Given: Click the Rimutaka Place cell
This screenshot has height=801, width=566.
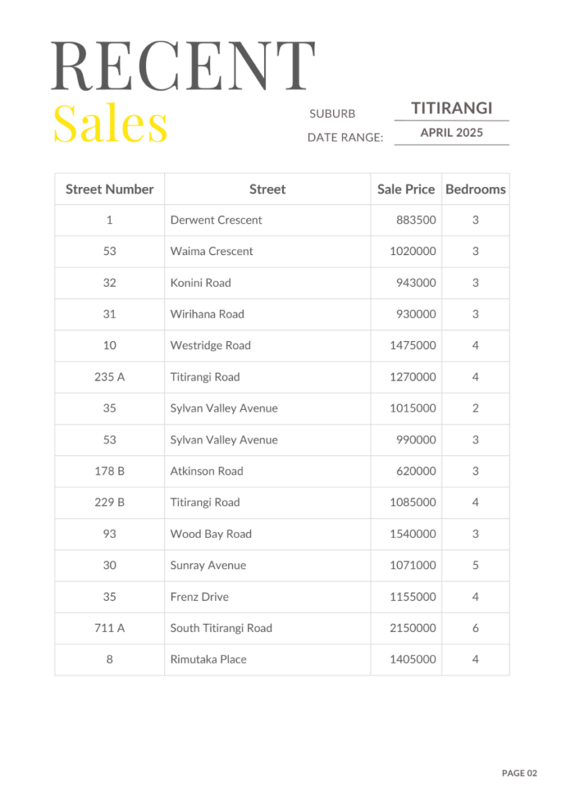Looking at the screenshot, I should click(267, 659).
